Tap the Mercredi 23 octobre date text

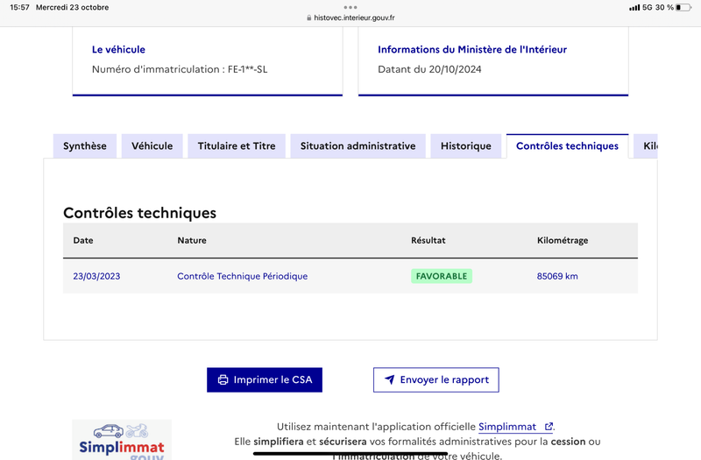(x=73, y=7)
